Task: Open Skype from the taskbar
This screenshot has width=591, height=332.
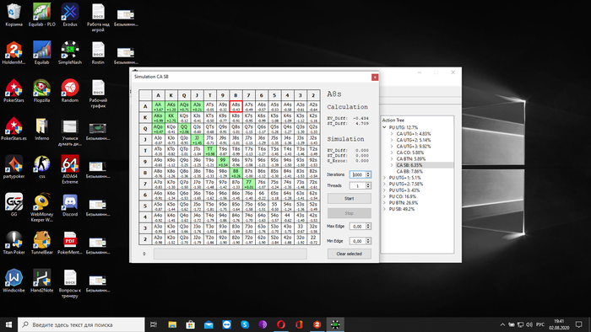Action: click(245, 324)
